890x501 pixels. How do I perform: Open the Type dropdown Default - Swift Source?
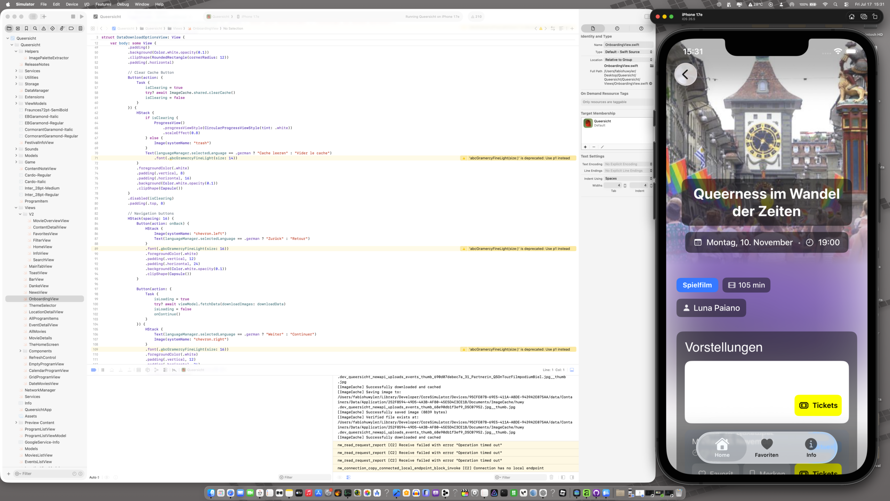(x=629, y=52)
